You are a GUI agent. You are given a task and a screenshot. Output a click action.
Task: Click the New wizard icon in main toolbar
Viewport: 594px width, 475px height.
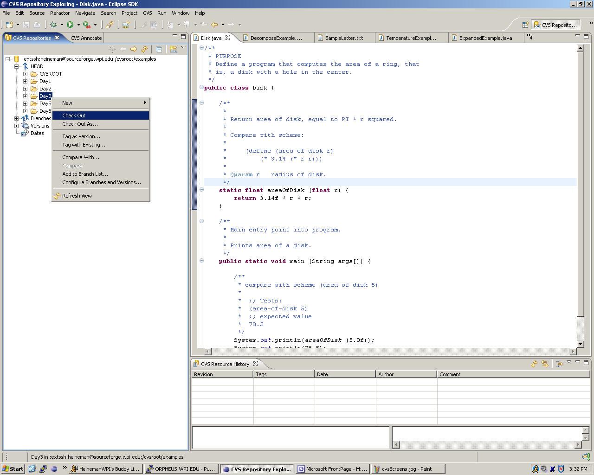[9, 25]
